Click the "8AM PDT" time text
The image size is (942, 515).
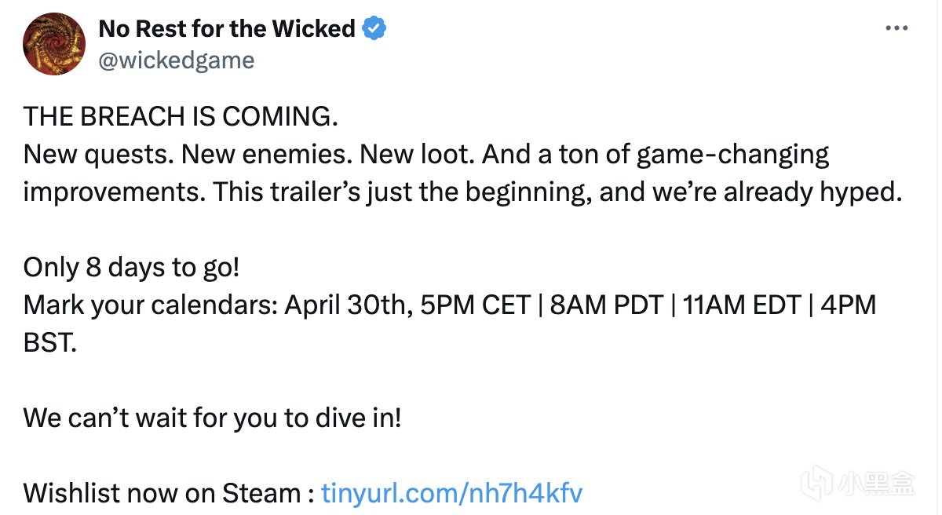606,305
